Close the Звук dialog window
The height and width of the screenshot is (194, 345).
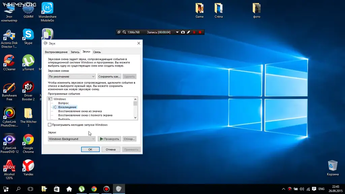coord(138,43)
